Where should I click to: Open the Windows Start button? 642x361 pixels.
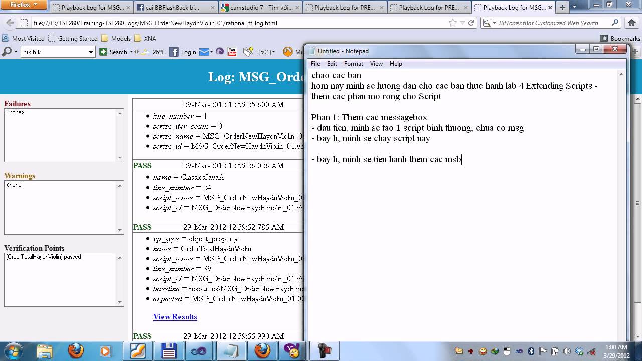pos(13,350)
